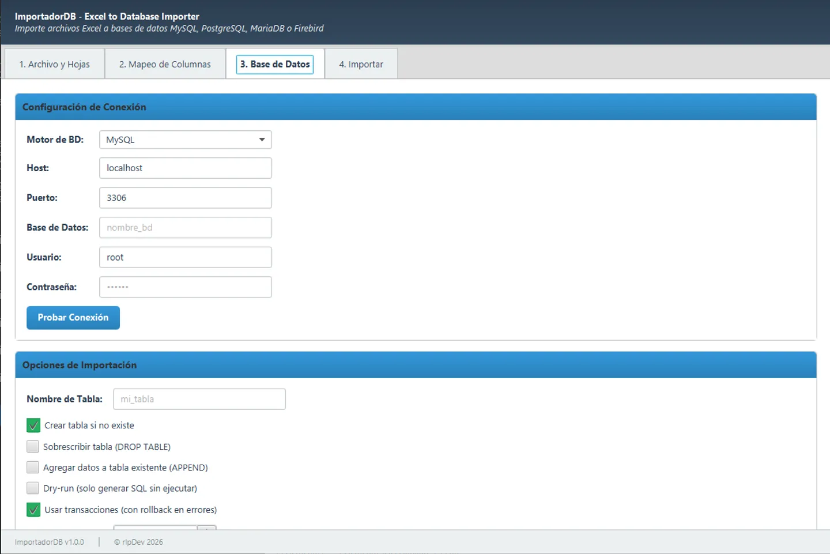Enable 'Sobrescribir tabla (DROP TABLE)'
Image resolution: width=830 pixels, height=554 pixels.
(x=33, y=446)
